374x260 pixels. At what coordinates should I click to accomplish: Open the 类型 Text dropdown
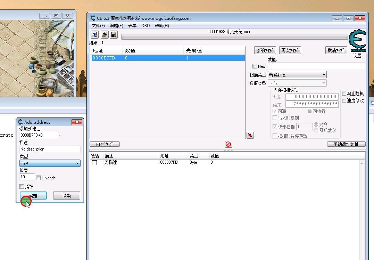[50, 163]
